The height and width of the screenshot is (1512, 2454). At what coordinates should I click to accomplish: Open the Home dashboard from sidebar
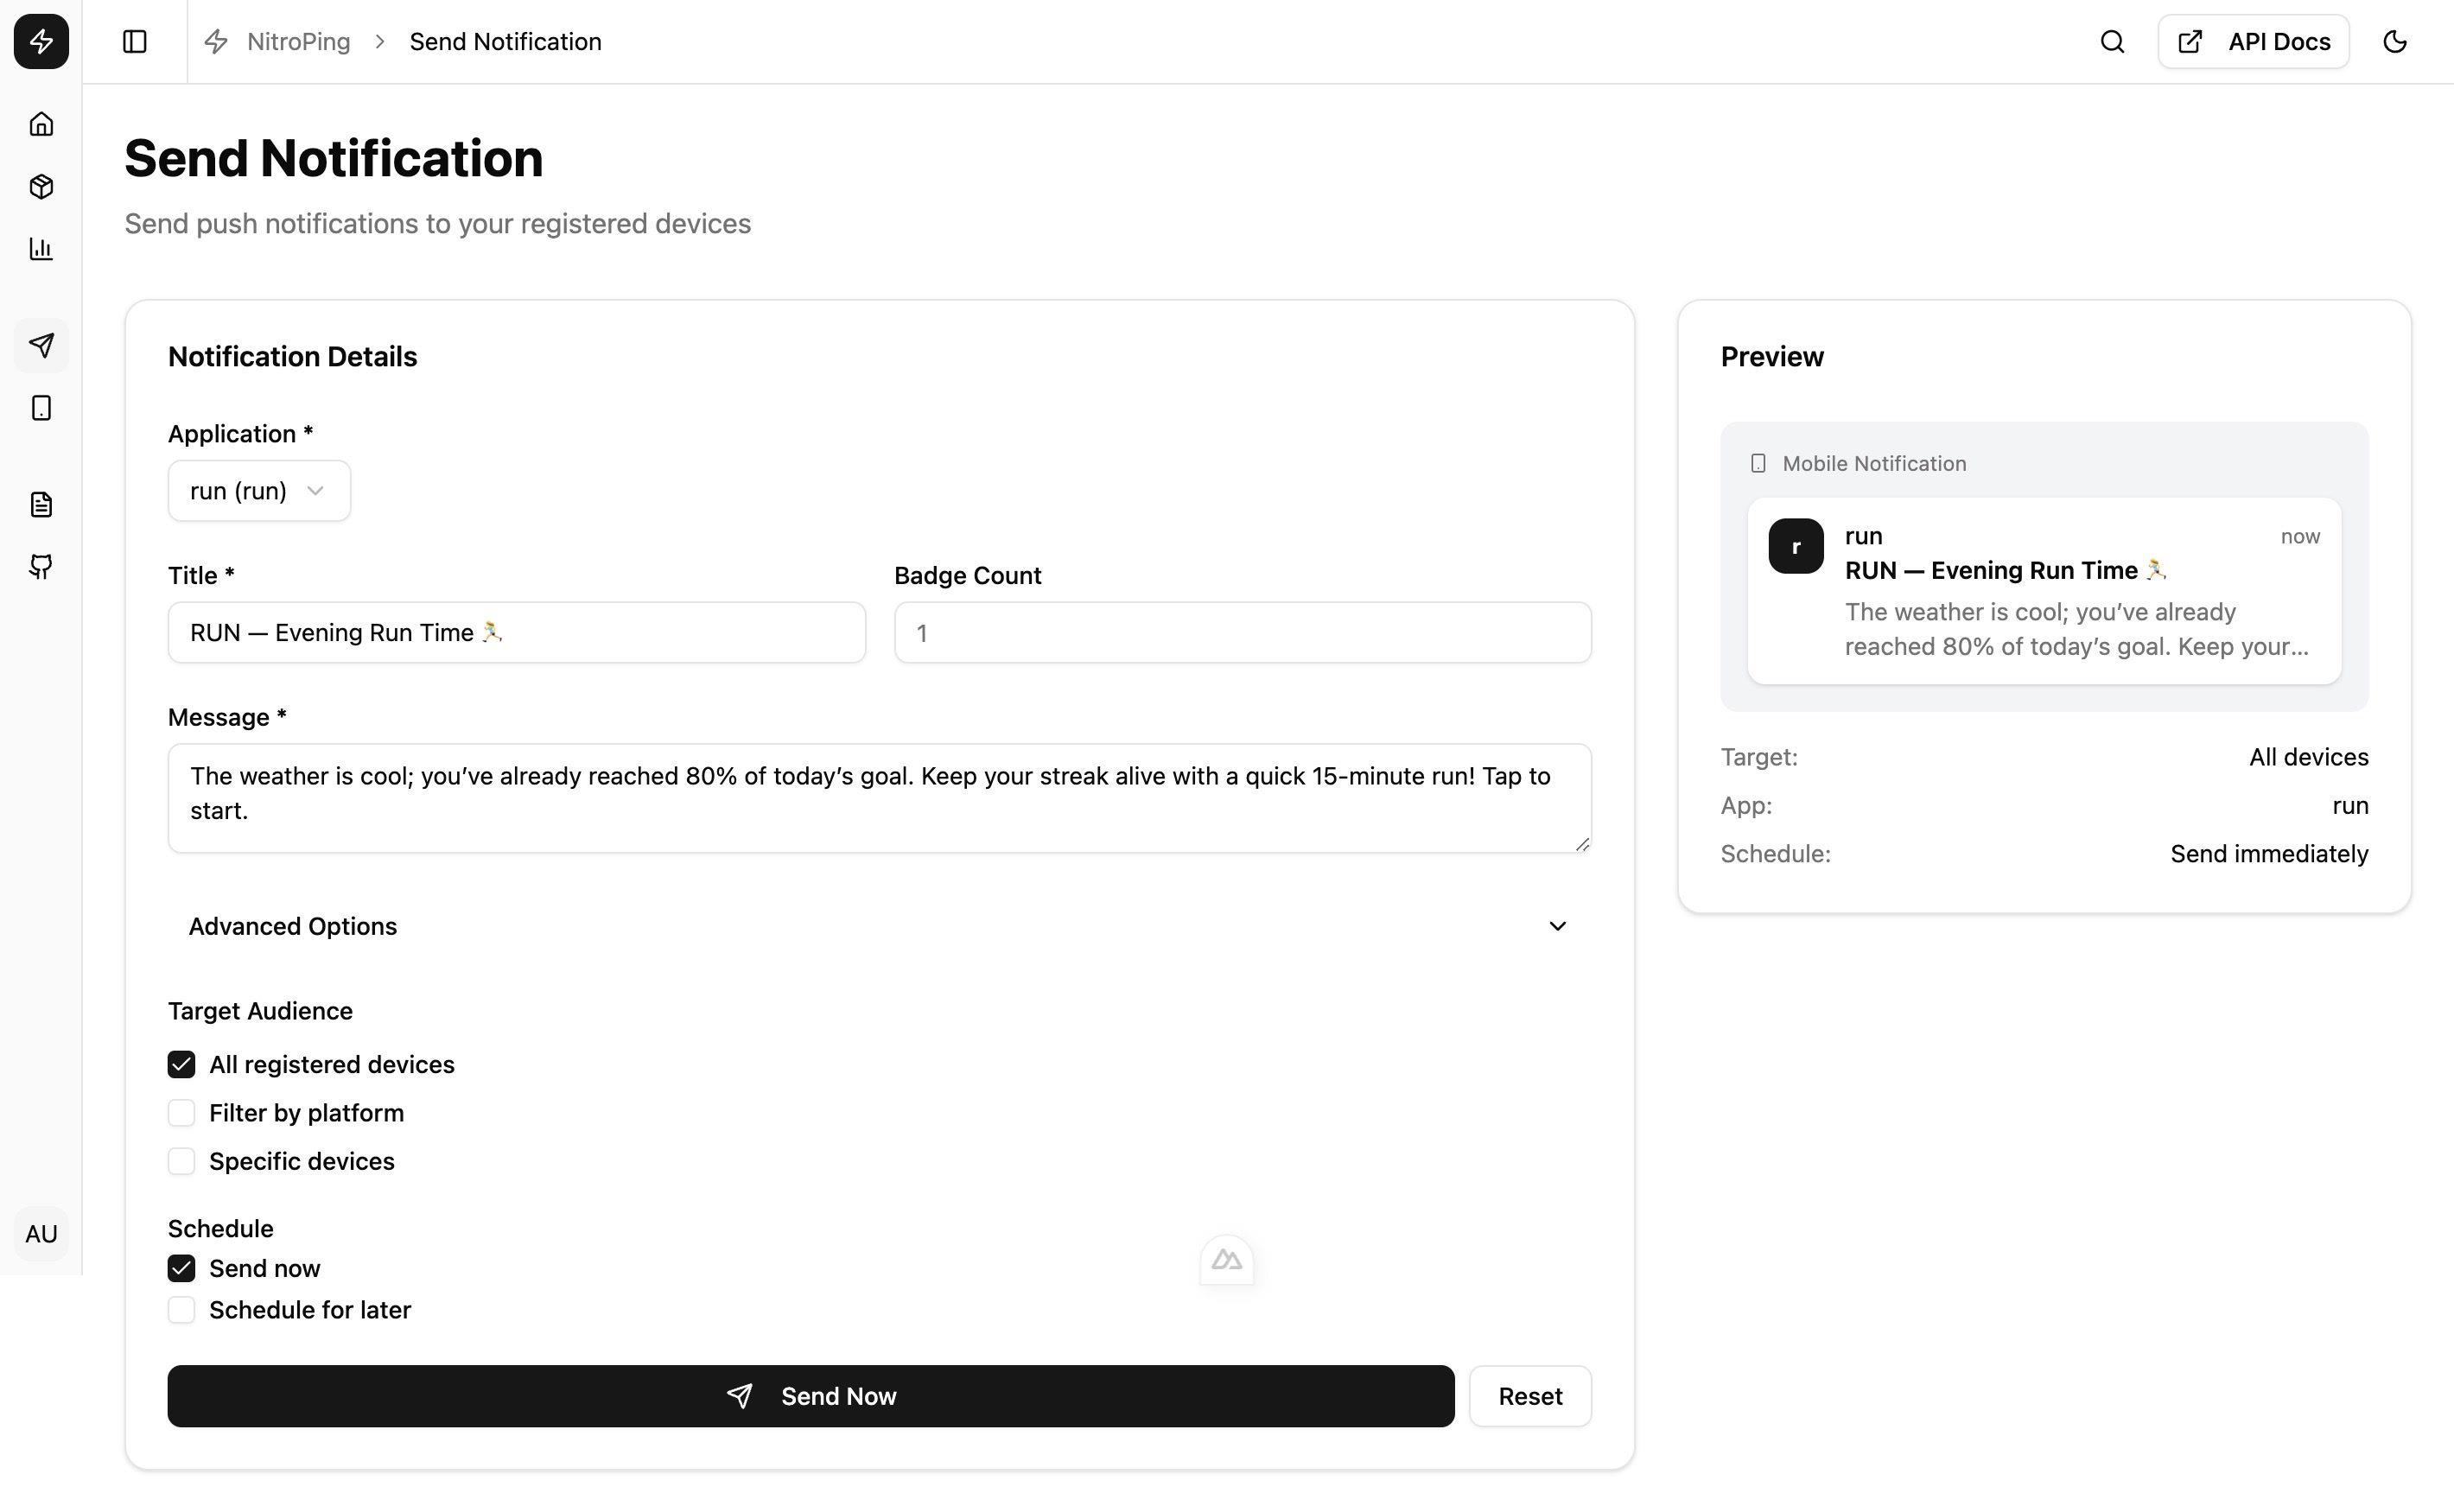[41, 123]
